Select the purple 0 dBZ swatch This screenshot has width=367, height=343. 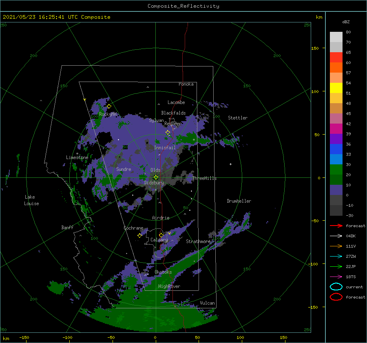point(336,190)
